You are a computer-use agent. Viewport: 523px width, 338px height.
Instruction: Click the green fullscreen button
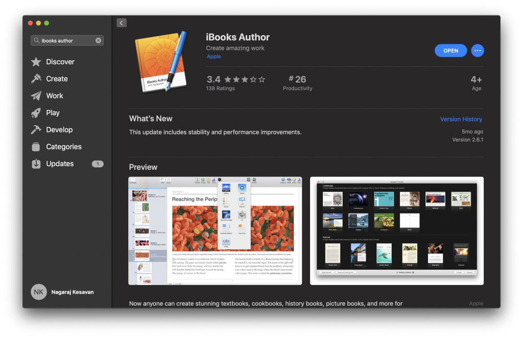(x=46, y=23)
